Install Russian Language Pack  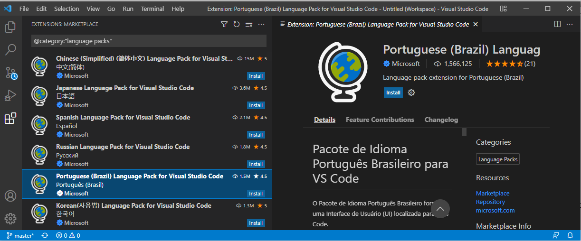tap(256, 164)
